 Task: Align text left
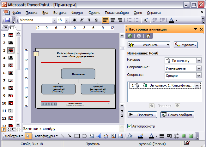tap(106, 20)
